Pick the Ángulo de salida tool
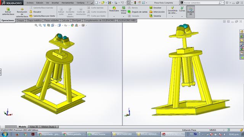244x137 pixels. (x=138, y=12)
